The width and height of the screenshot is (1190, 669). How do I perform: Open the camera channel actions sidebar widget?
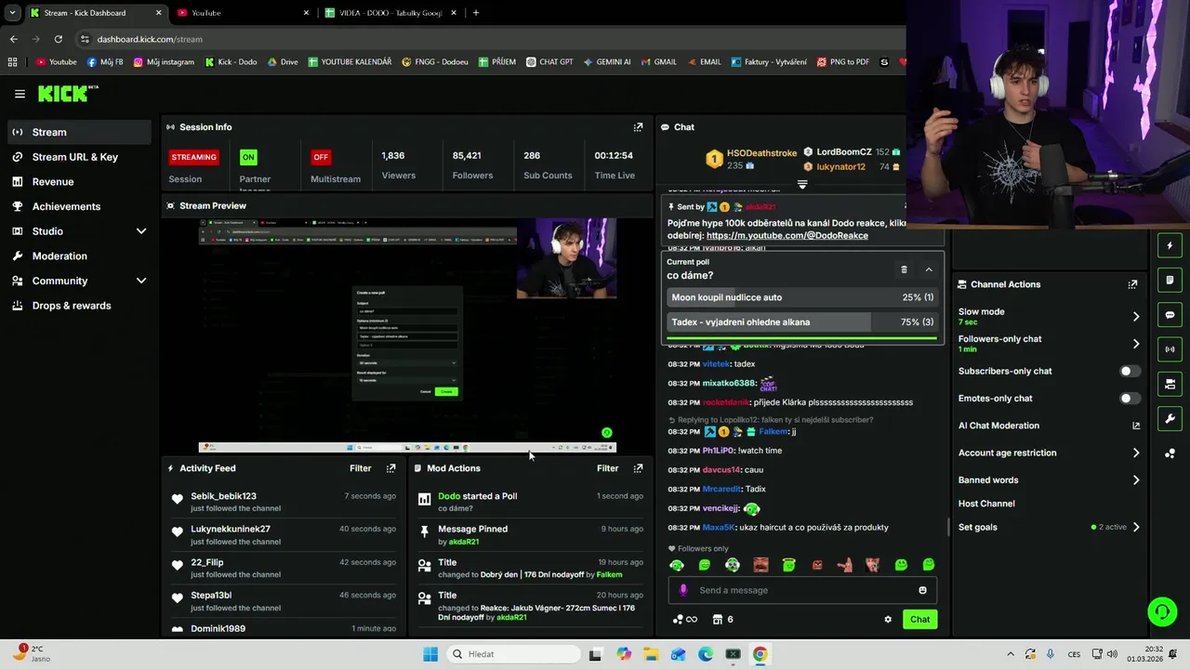pyautogui.click(x=1170, y=384)
